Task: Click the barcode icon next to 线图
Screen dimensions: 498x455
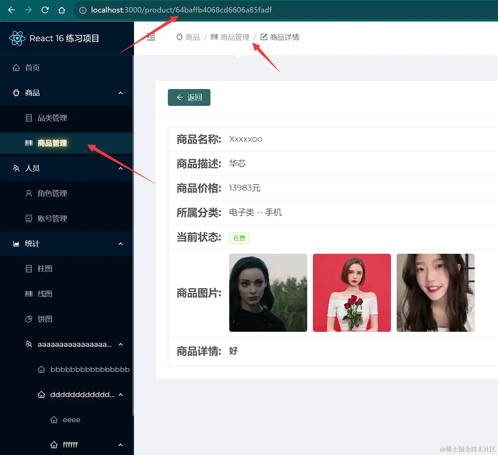Action: tap(29, 294)
